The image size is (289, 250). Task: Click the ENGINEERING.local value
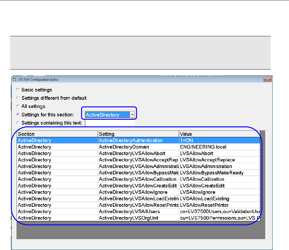[x=219, y=147]
